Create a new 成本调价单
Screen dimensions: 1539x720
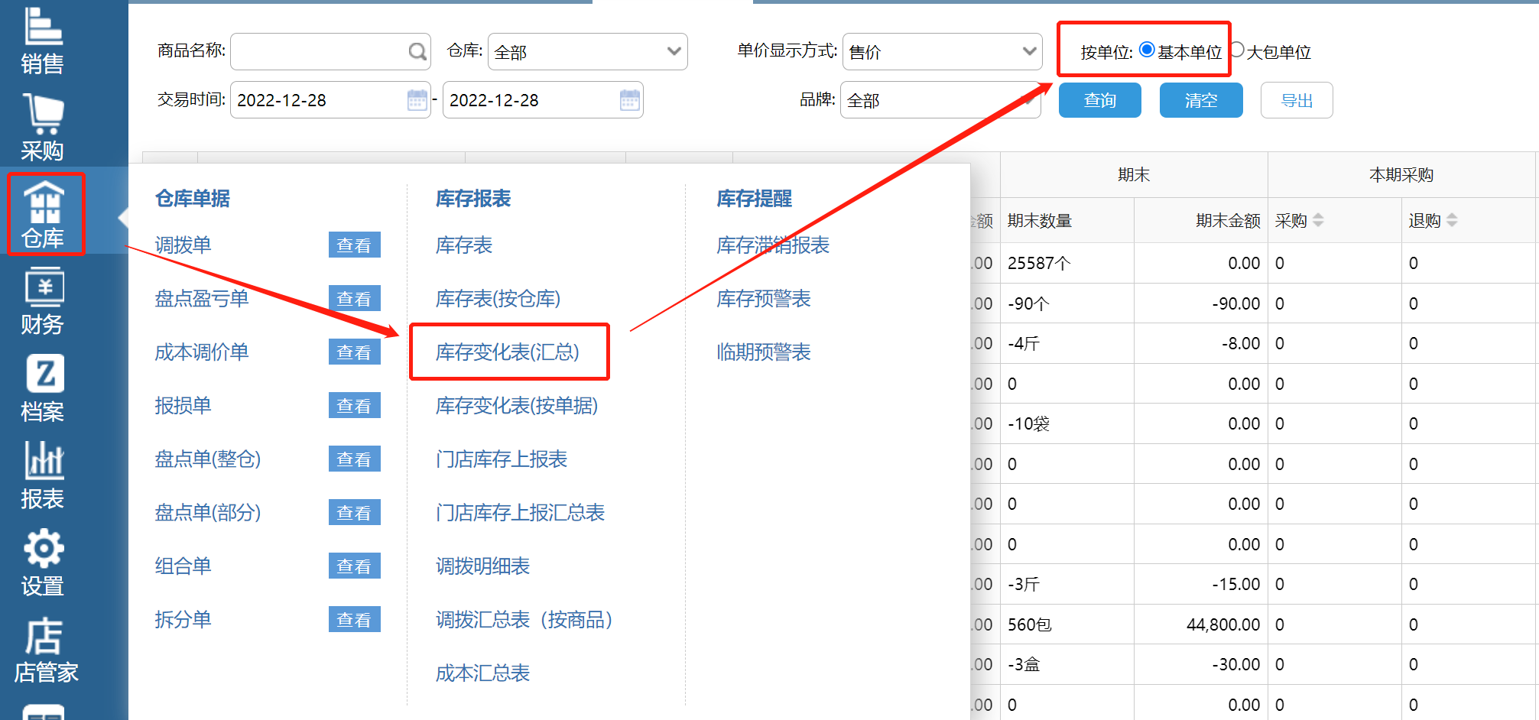(x=202, y=352)
